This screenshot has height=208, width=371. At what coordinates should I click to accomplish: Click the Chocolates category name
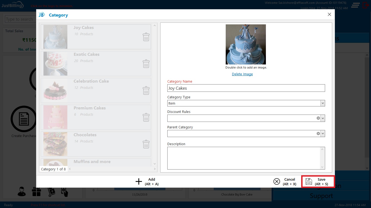tap(85, 135)
